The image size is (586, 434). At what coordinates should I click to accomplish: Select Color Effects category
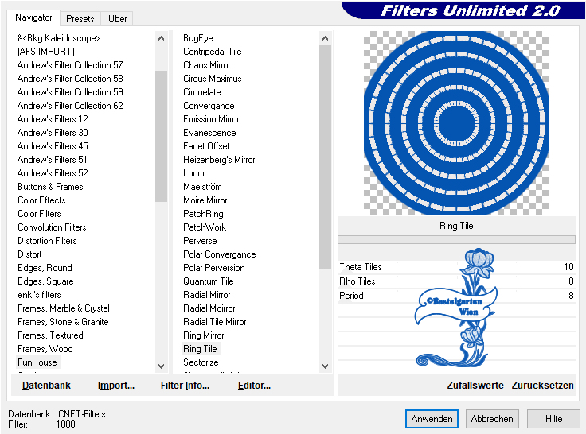[41, 200]
